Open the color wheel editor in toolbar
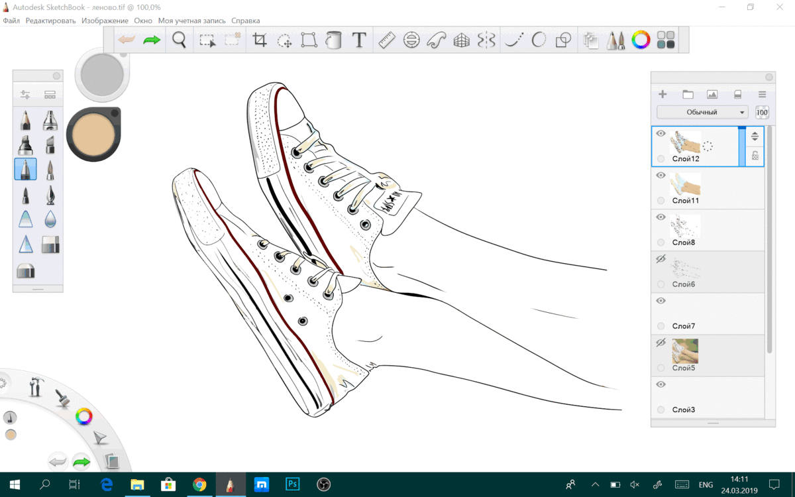 (641, 40)
